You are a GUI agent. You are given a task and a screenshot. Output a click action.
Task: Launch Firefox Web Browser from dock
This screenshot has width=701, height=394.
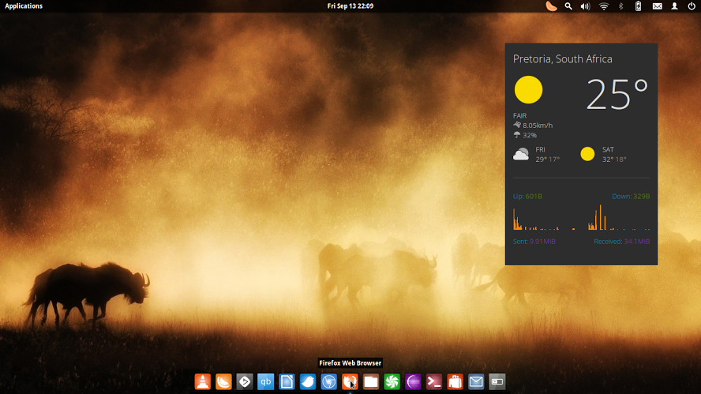point(350,381)
